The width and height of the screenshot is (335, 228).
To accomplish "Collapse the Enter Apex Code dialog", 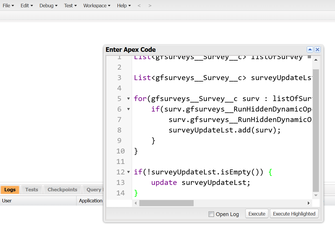I will point(310,50).
